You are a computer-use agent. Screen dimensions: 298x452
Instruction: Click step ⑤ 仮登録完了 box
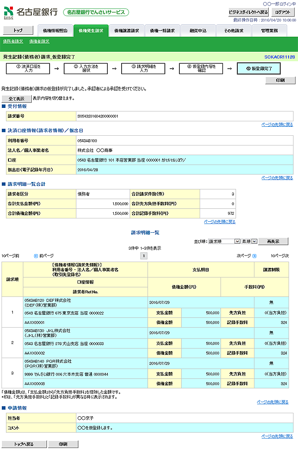tap(259, 69)
